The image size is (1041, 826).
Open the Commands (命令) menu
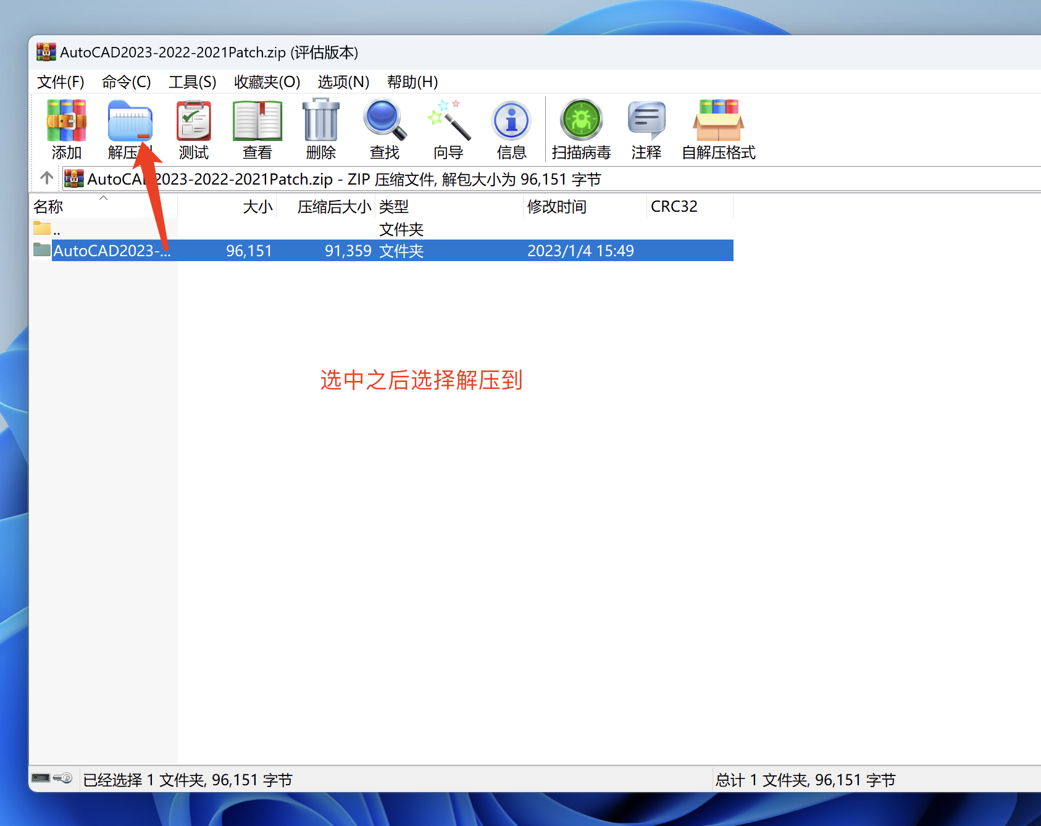tap(127, 82)
